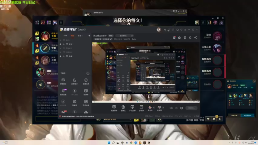This screenshot has height=145, width=258.
Task: Add 手机投屏 phone casting source
Action: pyautogui.click(x=132, y=108)
